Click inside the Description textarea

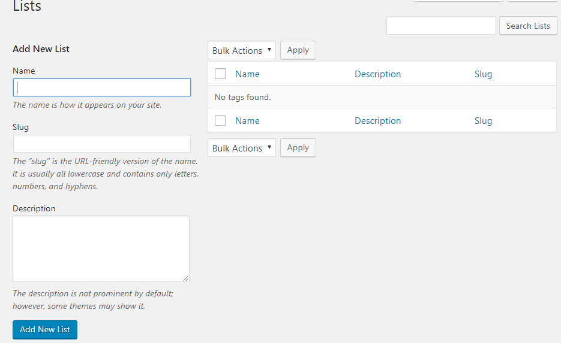[101, 248]
